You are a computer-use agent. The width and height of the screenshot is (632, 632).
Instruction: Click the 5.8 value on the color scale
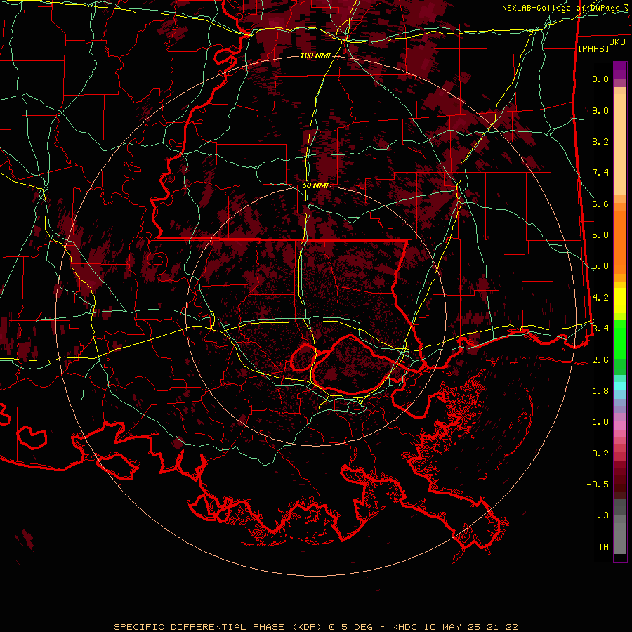click(x=600, y=235)
